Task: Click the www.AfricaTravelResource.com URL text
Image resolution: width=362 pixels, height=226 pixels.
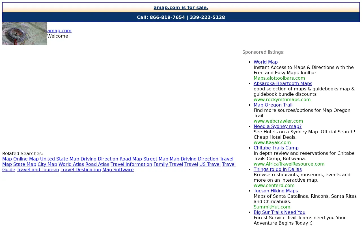Action: coord(289,164)
